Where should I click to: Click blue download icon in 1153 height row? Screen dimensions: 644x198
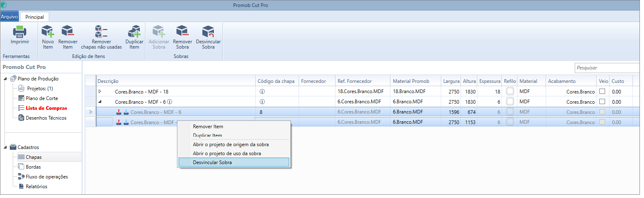pos(126,122)
